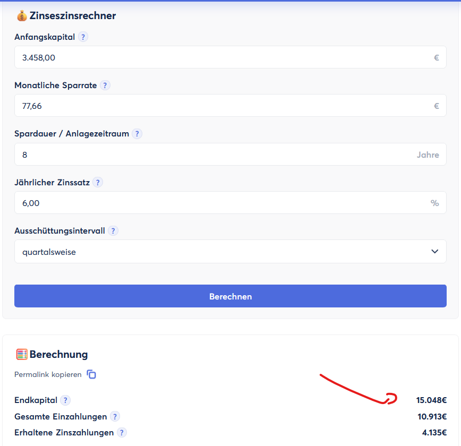Show Endkapital help tooltip

click(65, 400)
